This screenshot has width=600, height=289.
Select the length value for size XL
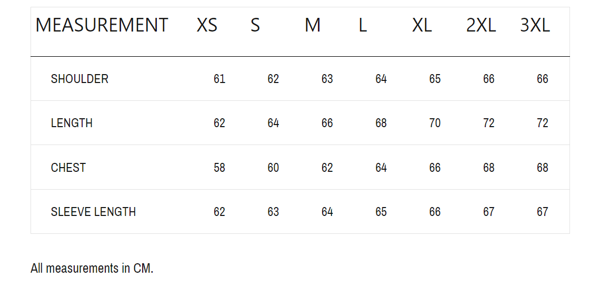click(435, 123)
